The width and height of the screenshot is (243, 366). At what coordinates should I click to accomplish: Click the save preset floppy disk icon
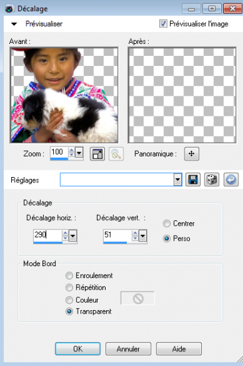[193, 180]
